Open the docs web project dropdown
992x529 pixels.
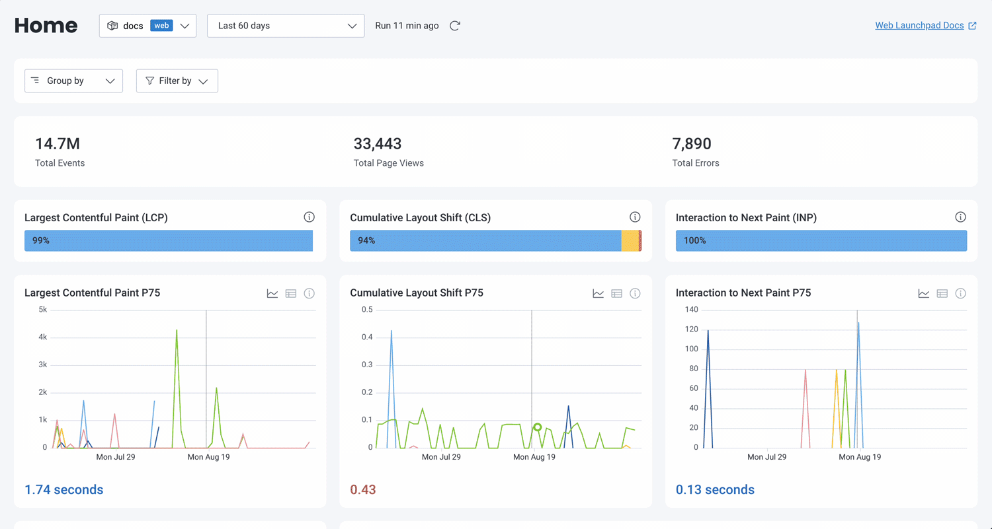[147, 26]
